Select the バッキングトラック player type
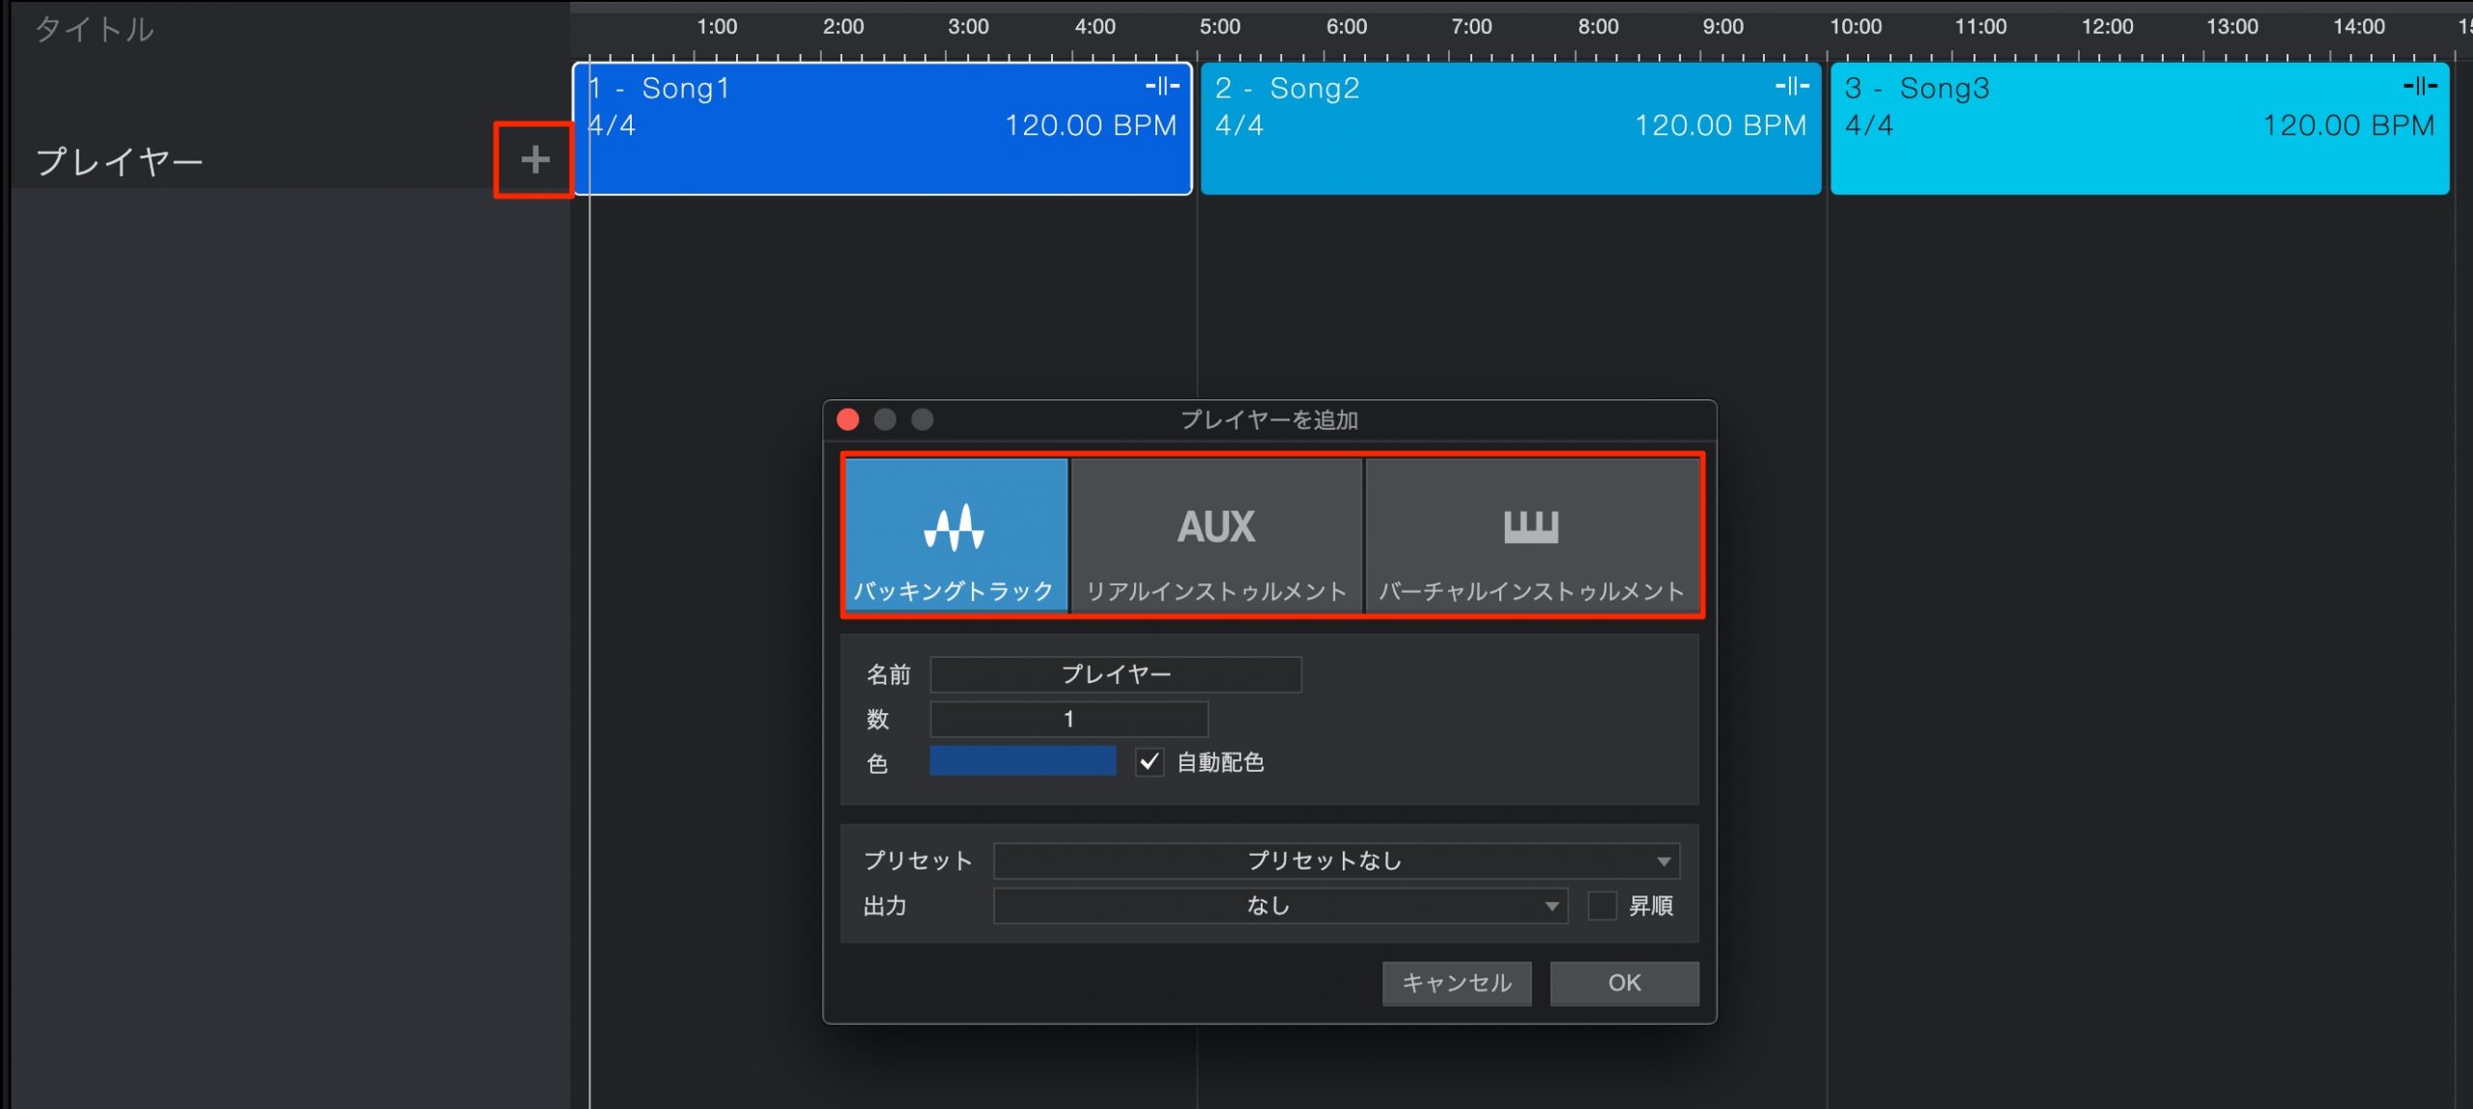This screenshot has height=1109, width=2473. (x=955, y=534)
